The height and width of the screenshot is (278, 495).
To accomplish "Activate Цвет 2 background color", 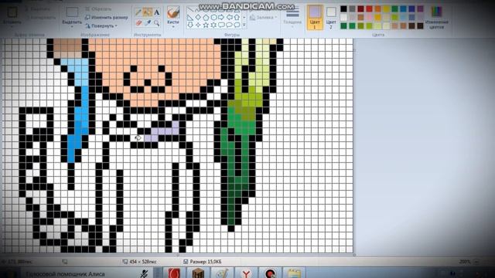I will (x=331, y=18).
